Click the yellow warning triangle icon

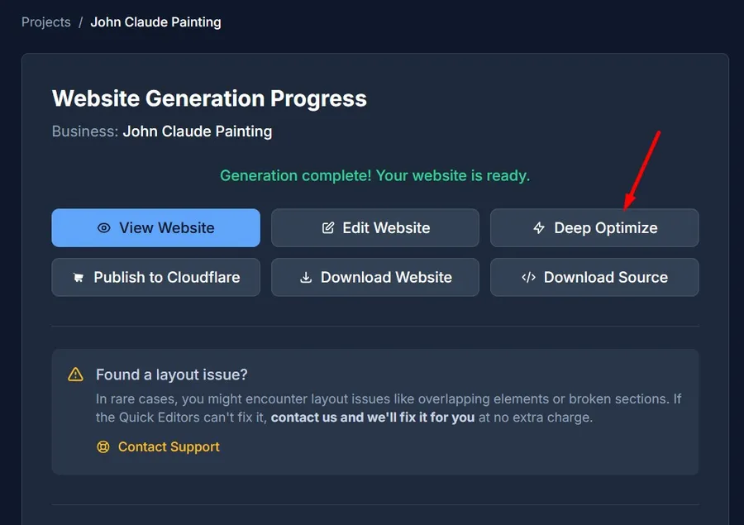click(x=75, y=375)
